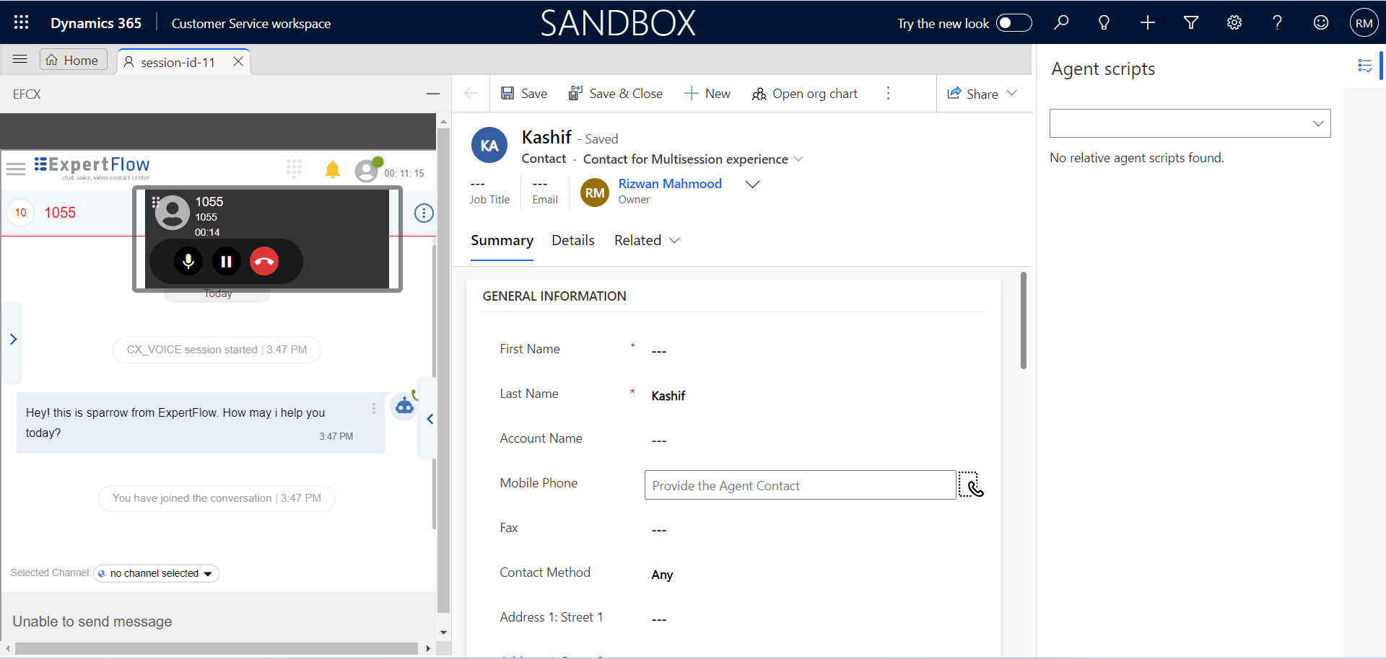
Task: Click the ExpertFlow notification bell
Action: (x=332, y=170)
